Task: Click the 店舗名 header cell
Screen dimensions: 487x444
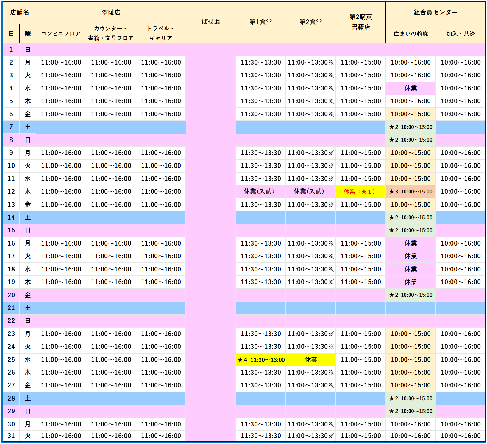Action: 20,12
